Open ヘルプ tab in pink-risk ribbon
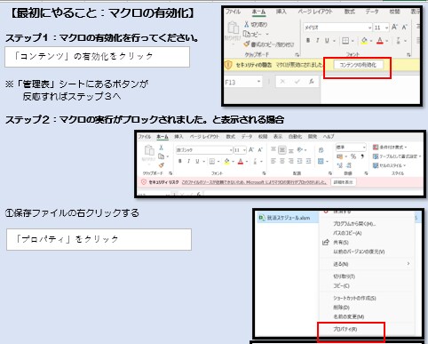428x344 pixels. (329, 137)
